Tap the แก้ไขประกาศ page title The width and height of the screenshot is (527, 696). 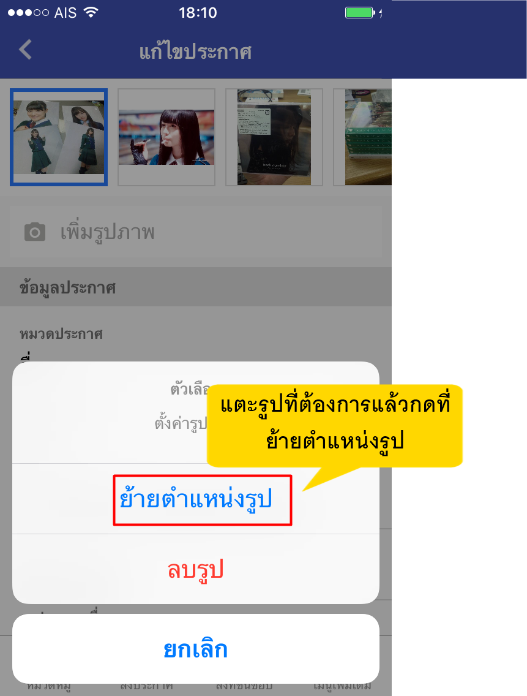pyautogui.click(x=196, y=51)
